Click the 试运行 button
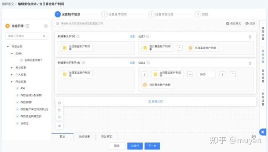Screen dimensions: 268x152 click(x=135, y=146)
